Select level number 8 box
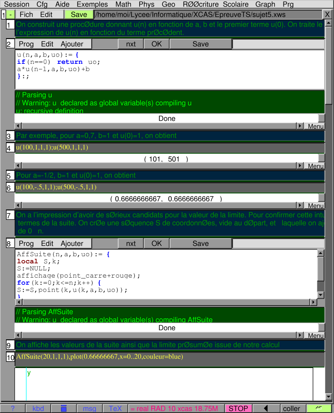The height and width of the screenshot is (413, 334). pyautogui.click(x=10, y=243)
